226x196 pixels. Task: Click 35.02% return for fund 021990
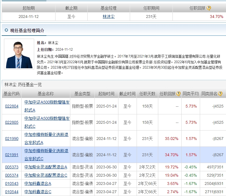pyautogui.click(x=172, y=139)
